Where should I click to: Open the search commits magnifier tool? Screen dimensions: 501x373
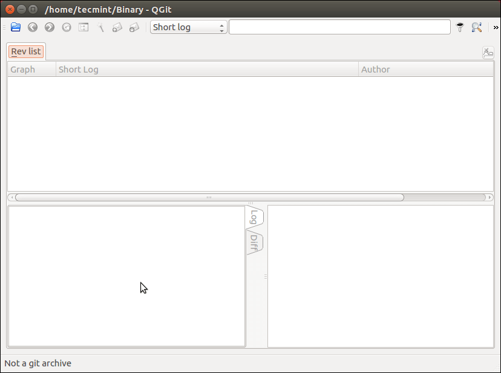pyautogui.click(x=477, y=27)
